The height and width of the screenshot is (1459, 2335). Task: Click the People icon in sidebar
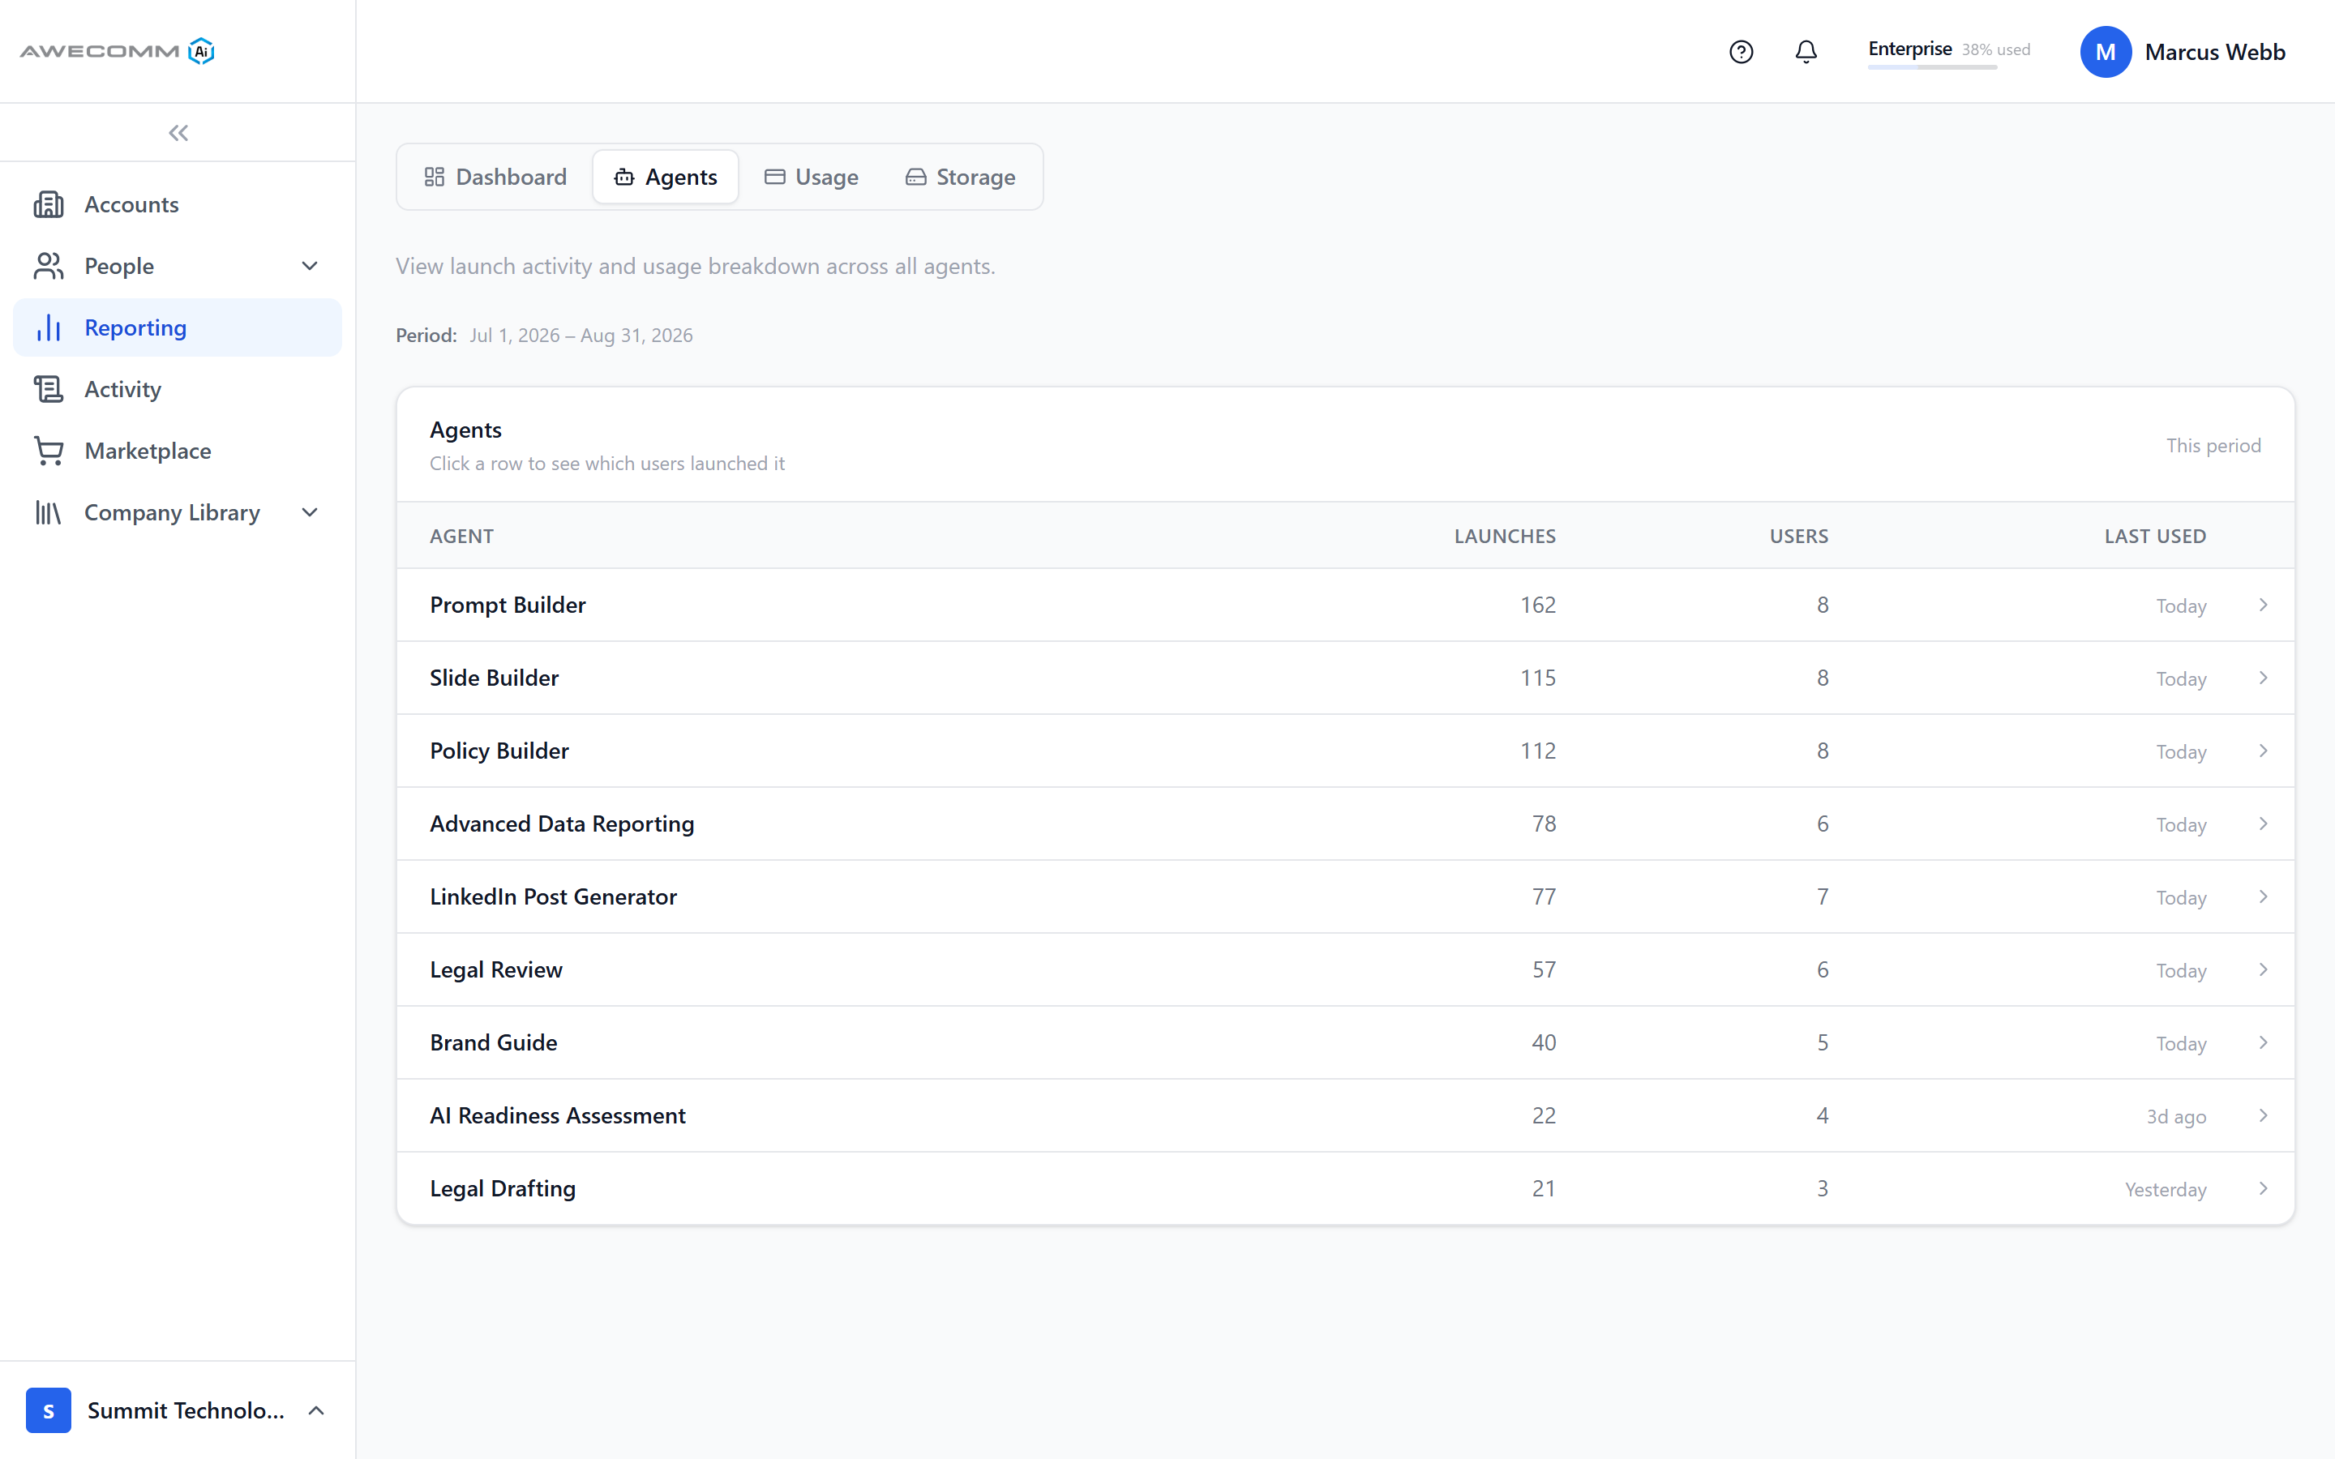[x=49, y=267]
